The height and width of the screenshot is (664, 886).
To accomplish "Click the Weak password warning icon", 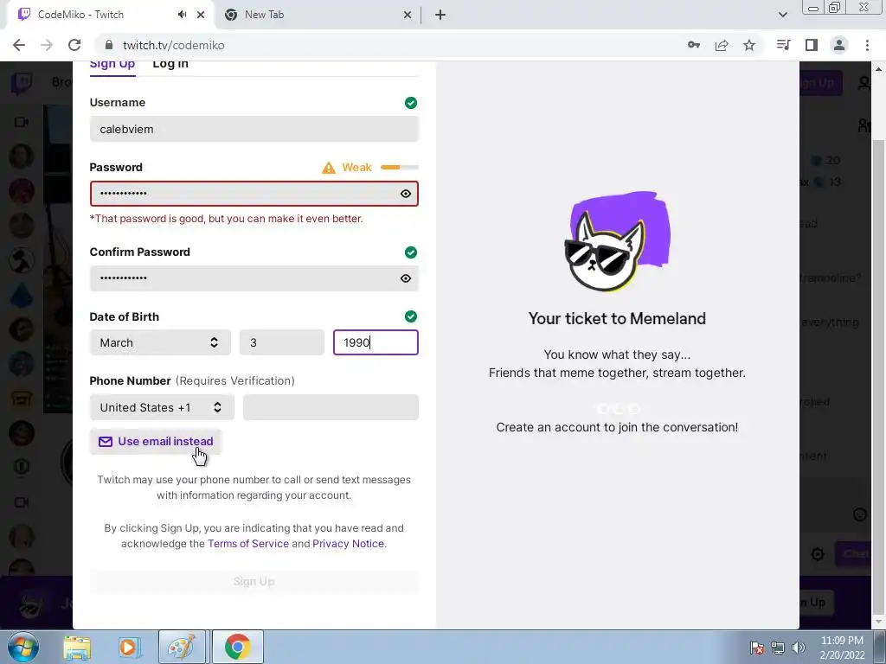I will [x=328, y=168].
